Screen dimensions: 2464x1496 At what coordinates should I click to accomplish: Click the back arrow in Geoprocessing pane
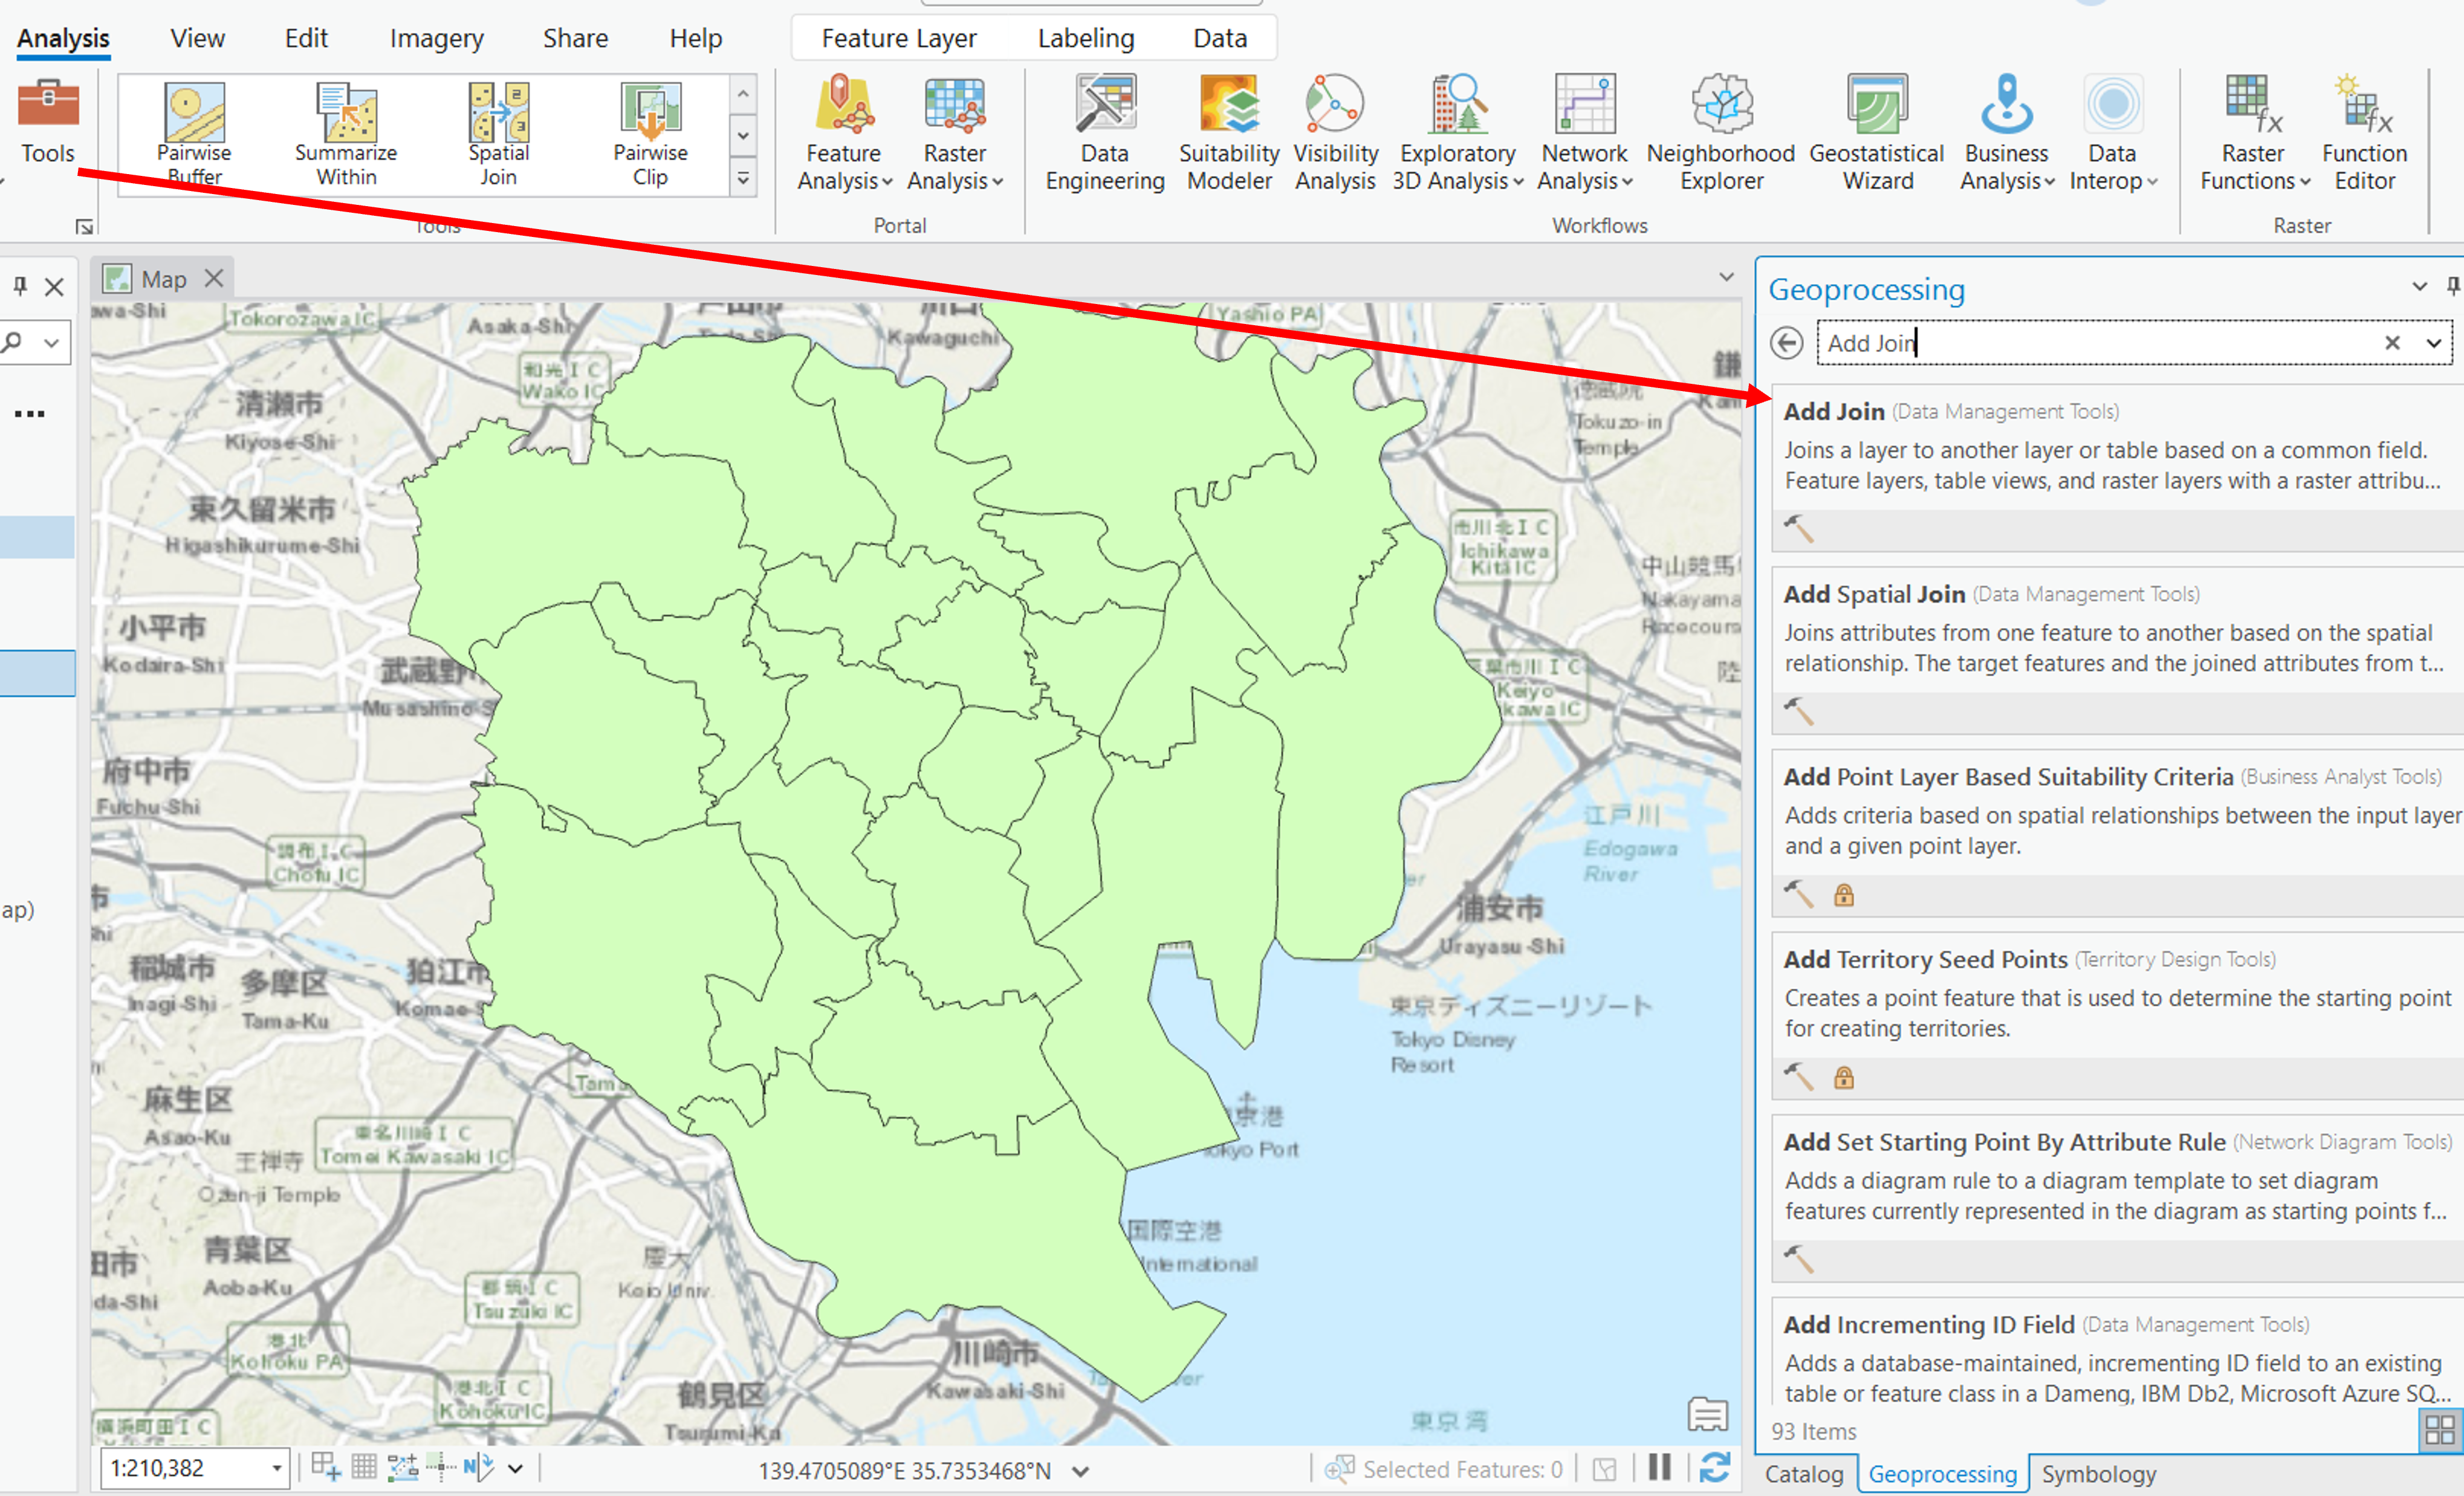[x=1786, y=343]
